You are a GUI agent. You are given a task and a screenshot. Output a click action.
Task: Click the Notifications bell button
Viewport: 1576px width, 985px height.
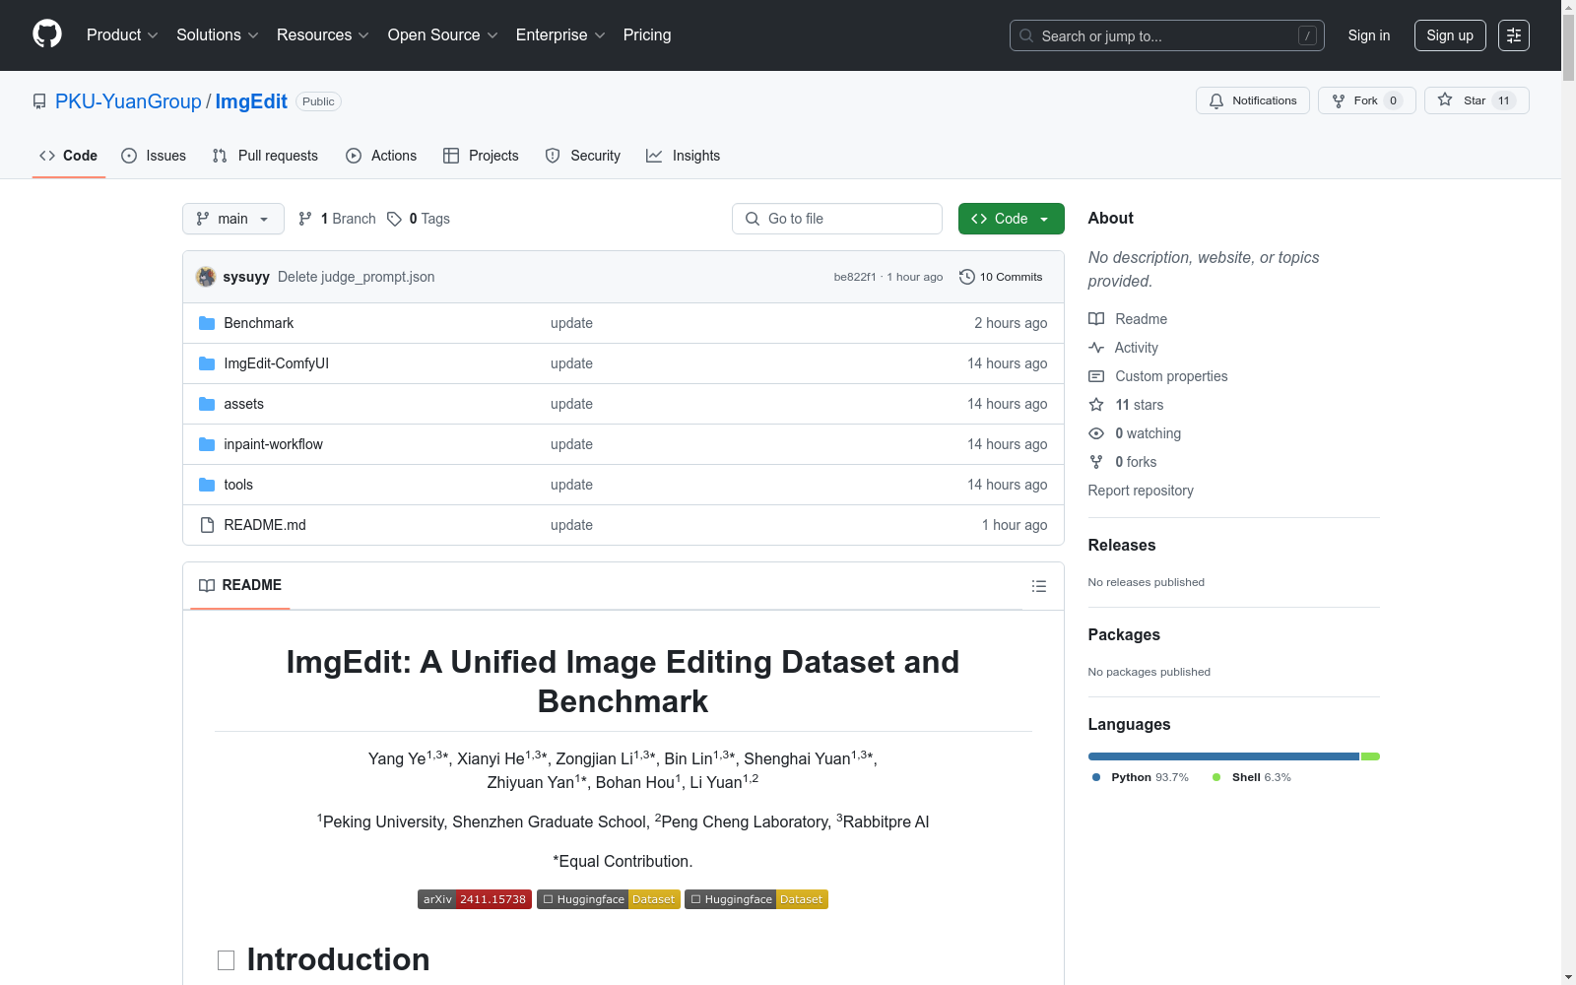[1253, 100]
